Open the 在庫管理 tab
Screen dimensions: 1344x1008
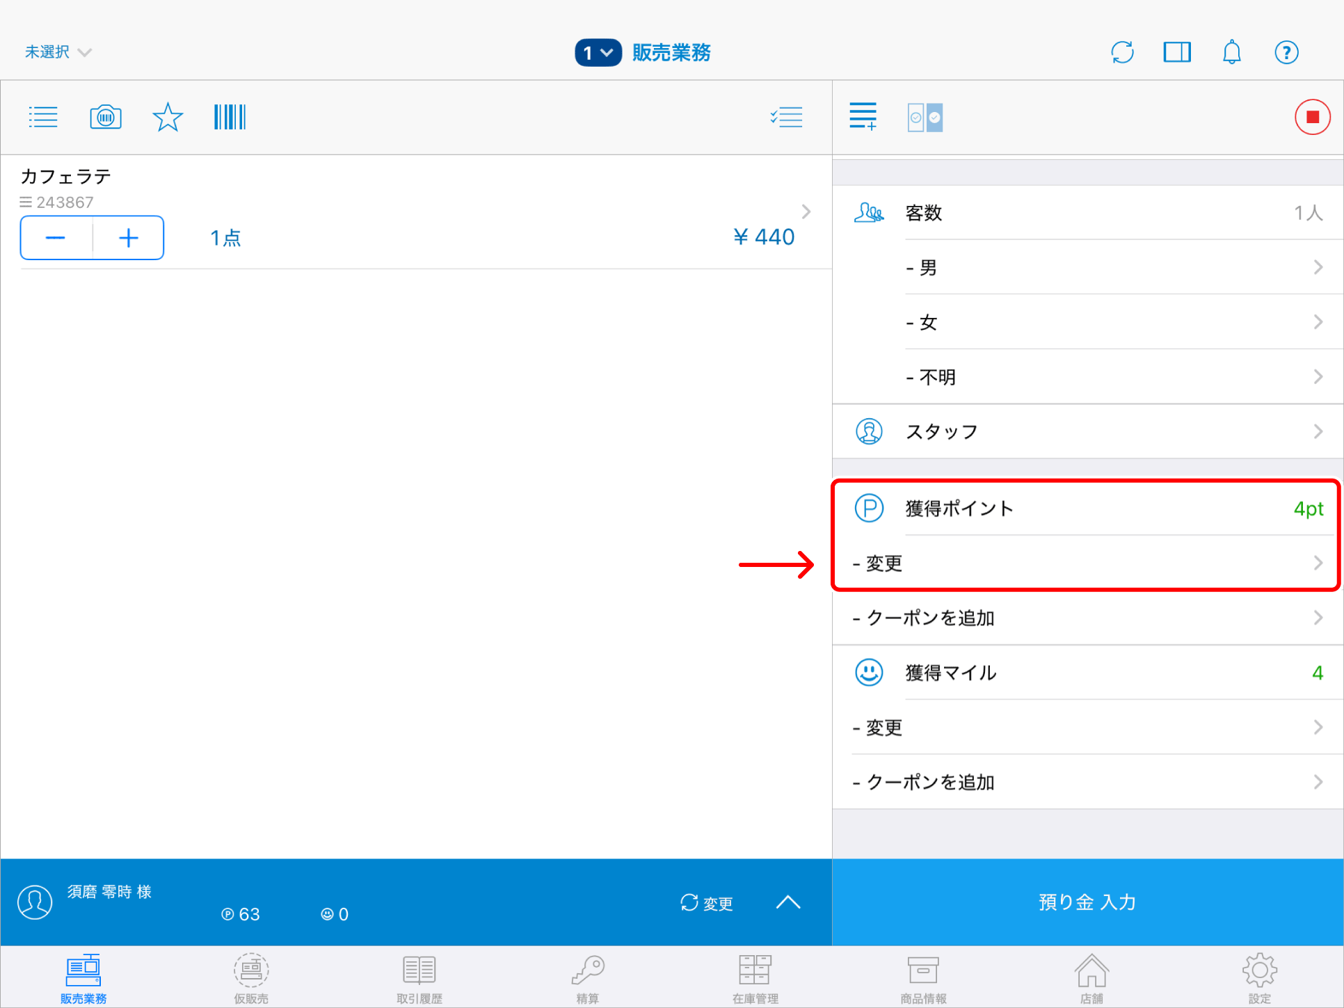[x=755, y=978]
